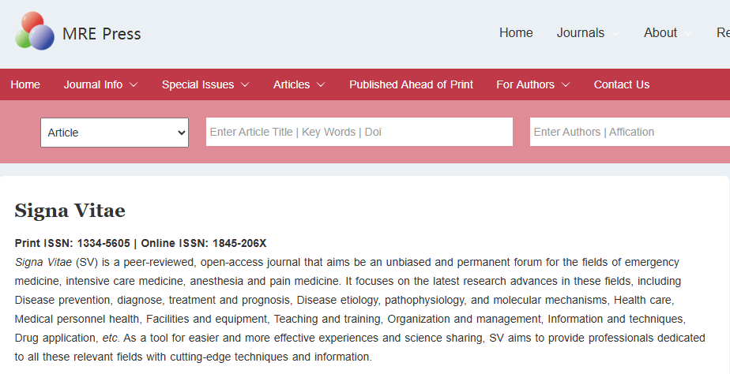Image resolution: width=730 pixels, height=374 pixels.
Task: Click the MRE Press colored spheres logo
Action: coord(35,32)
